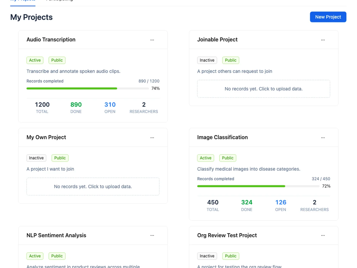Viewport: 357px width, 268px height.
Task: Click the Public tag on My Own Project
Action: (x=60, y=158)
